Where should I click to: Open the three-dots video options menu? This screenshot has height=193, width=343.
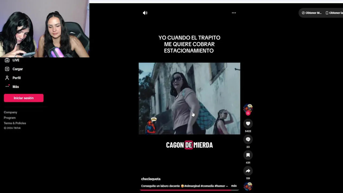(234, 13)
